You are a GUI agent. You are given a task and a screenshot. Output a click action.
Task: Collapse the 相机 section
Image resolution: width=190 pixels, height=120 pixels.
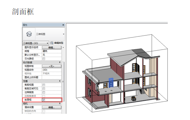pyautogui.click(x=60, y=104)
